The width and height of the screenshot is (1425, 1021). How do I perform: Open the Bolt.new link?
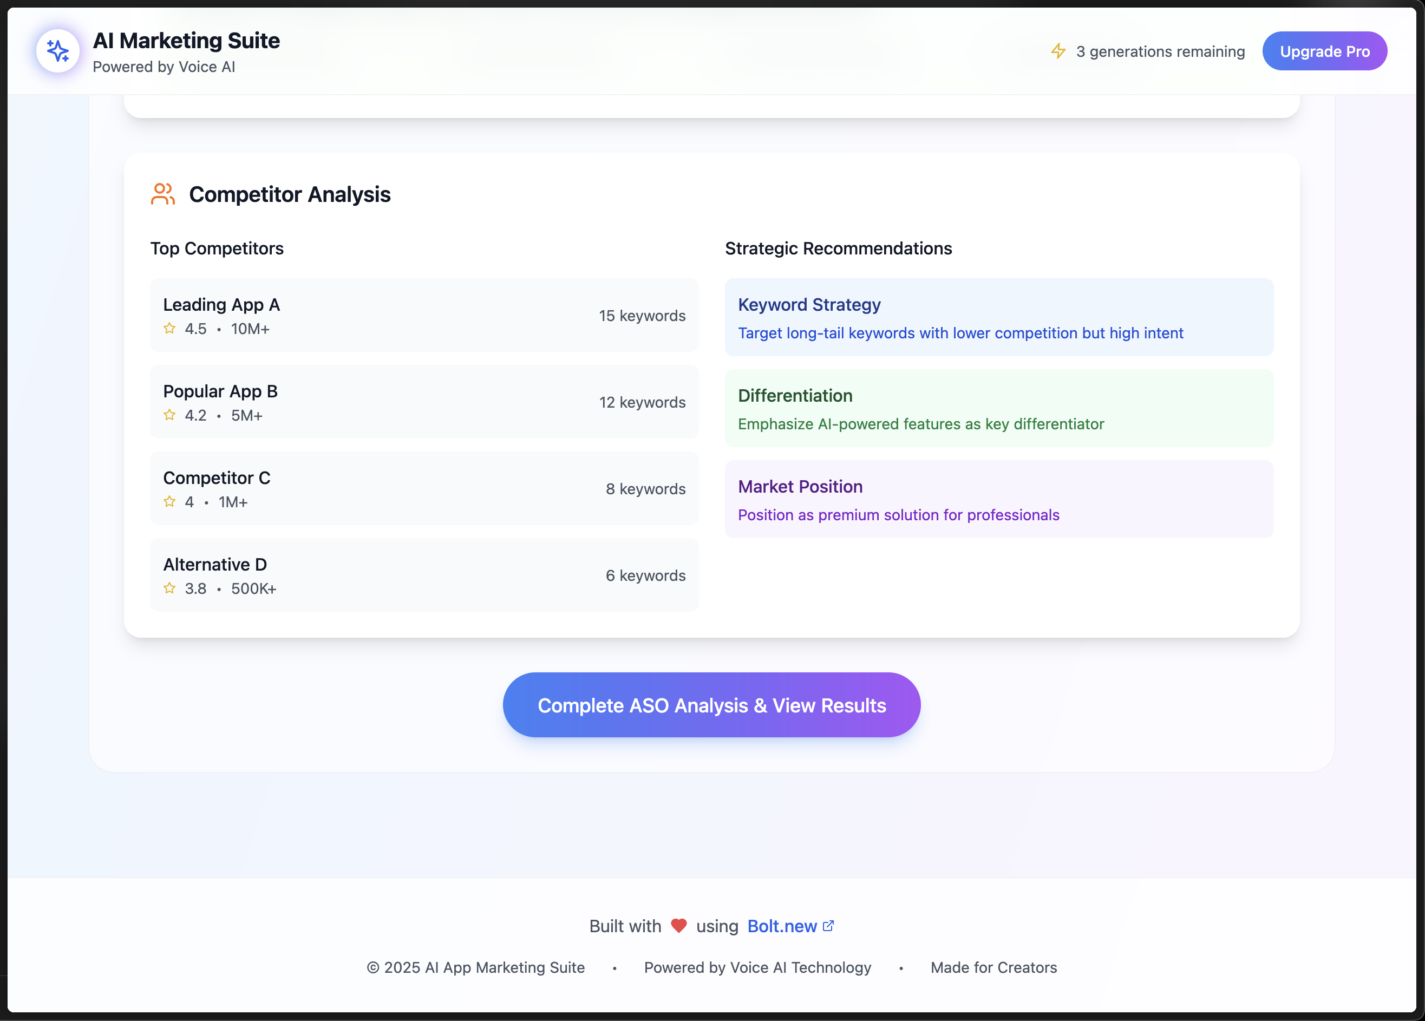pos(782,926)
